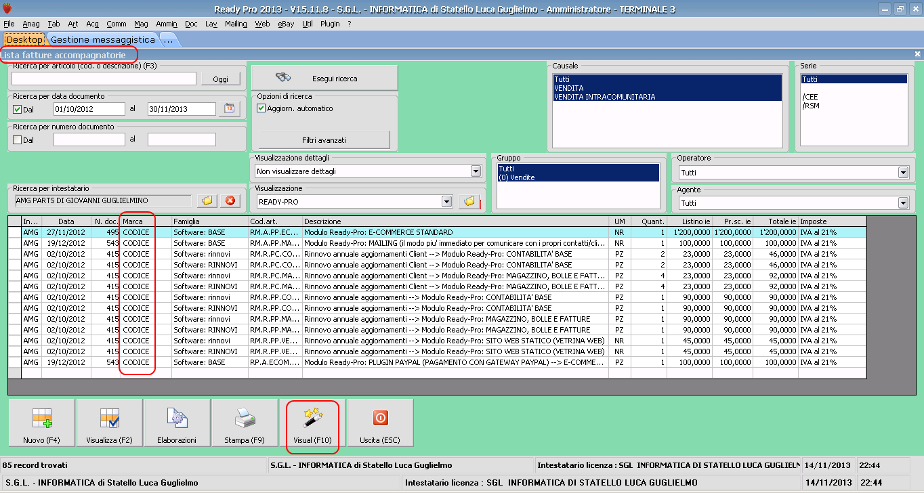Viewport: 924px width, 493px height.
Task: Switch to the Desktop tab
Action: point(25,40)
